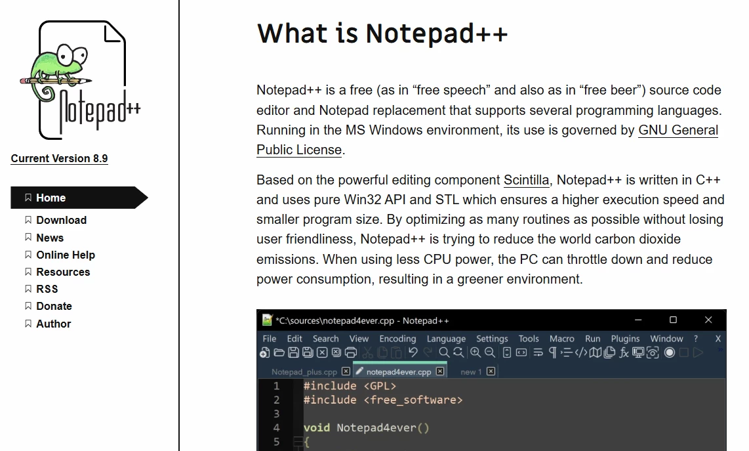
Task: Toggle Show All Characters with the pilcrow icon
Action: coord(553,353)
